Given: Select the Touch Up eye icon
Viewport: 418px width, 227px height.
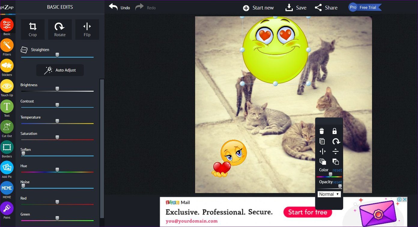Looking at the screenshot, I should point(7,86).
